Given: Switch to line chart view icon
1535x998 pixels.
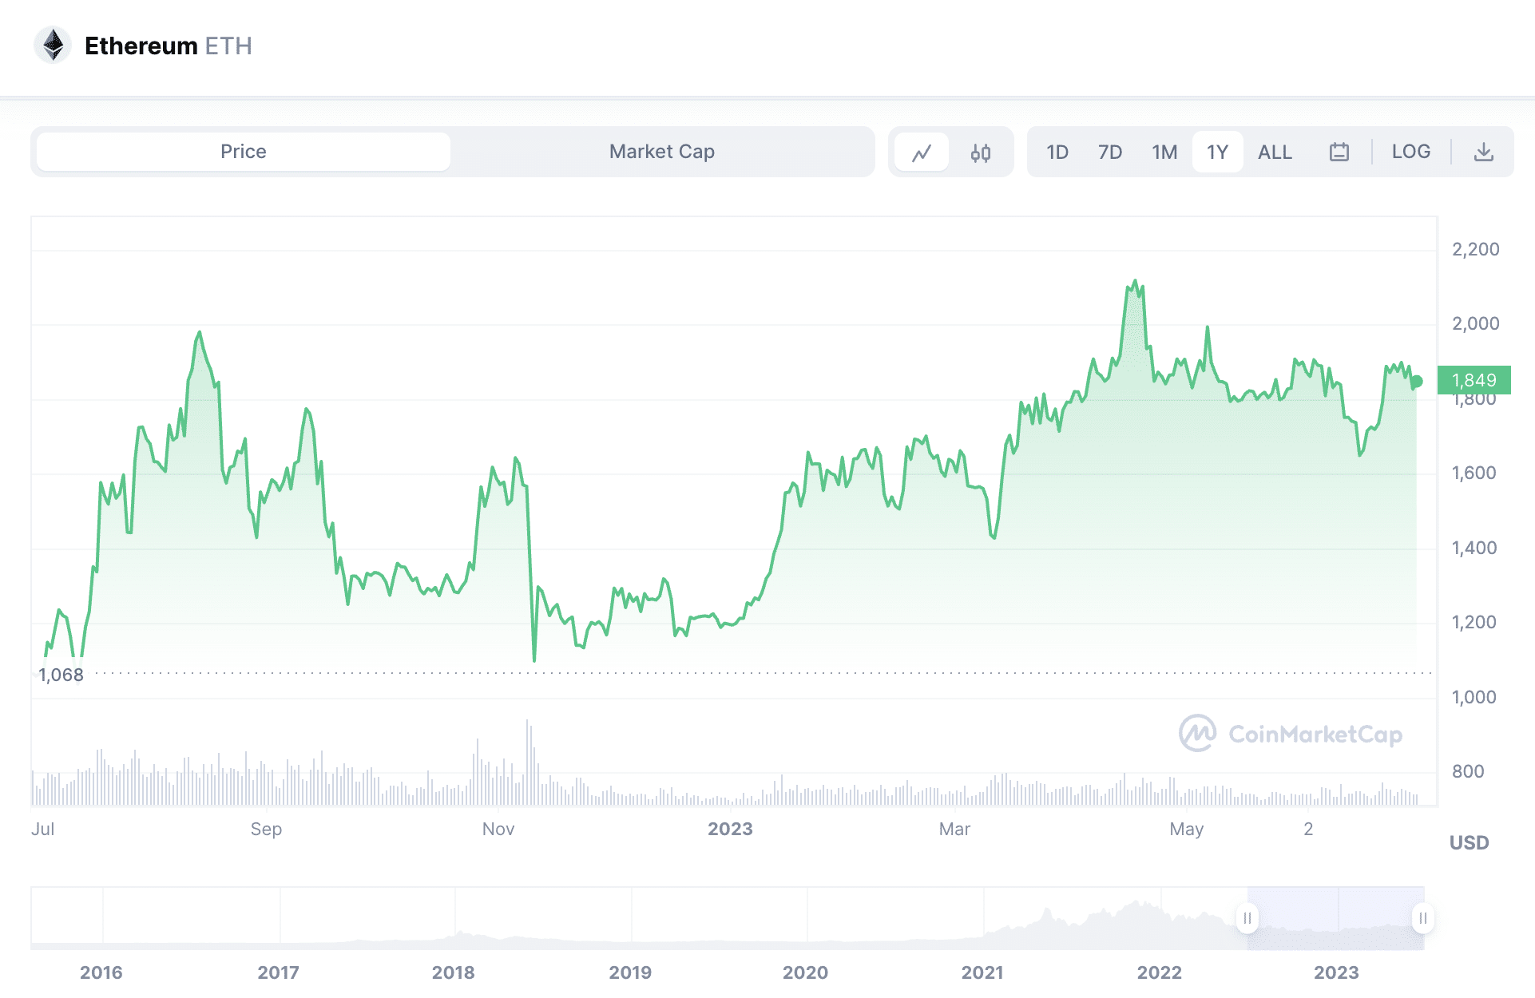Looking at the screenshot, I should tap(922, 152).
